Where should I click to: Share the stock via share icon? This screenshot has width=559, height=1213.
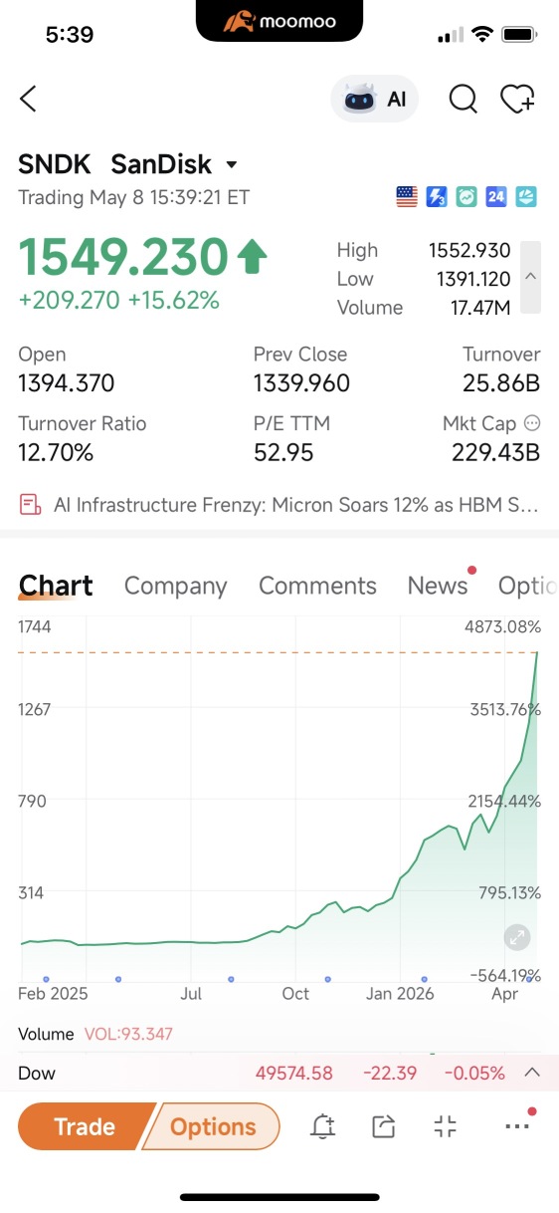(383, 1126)
